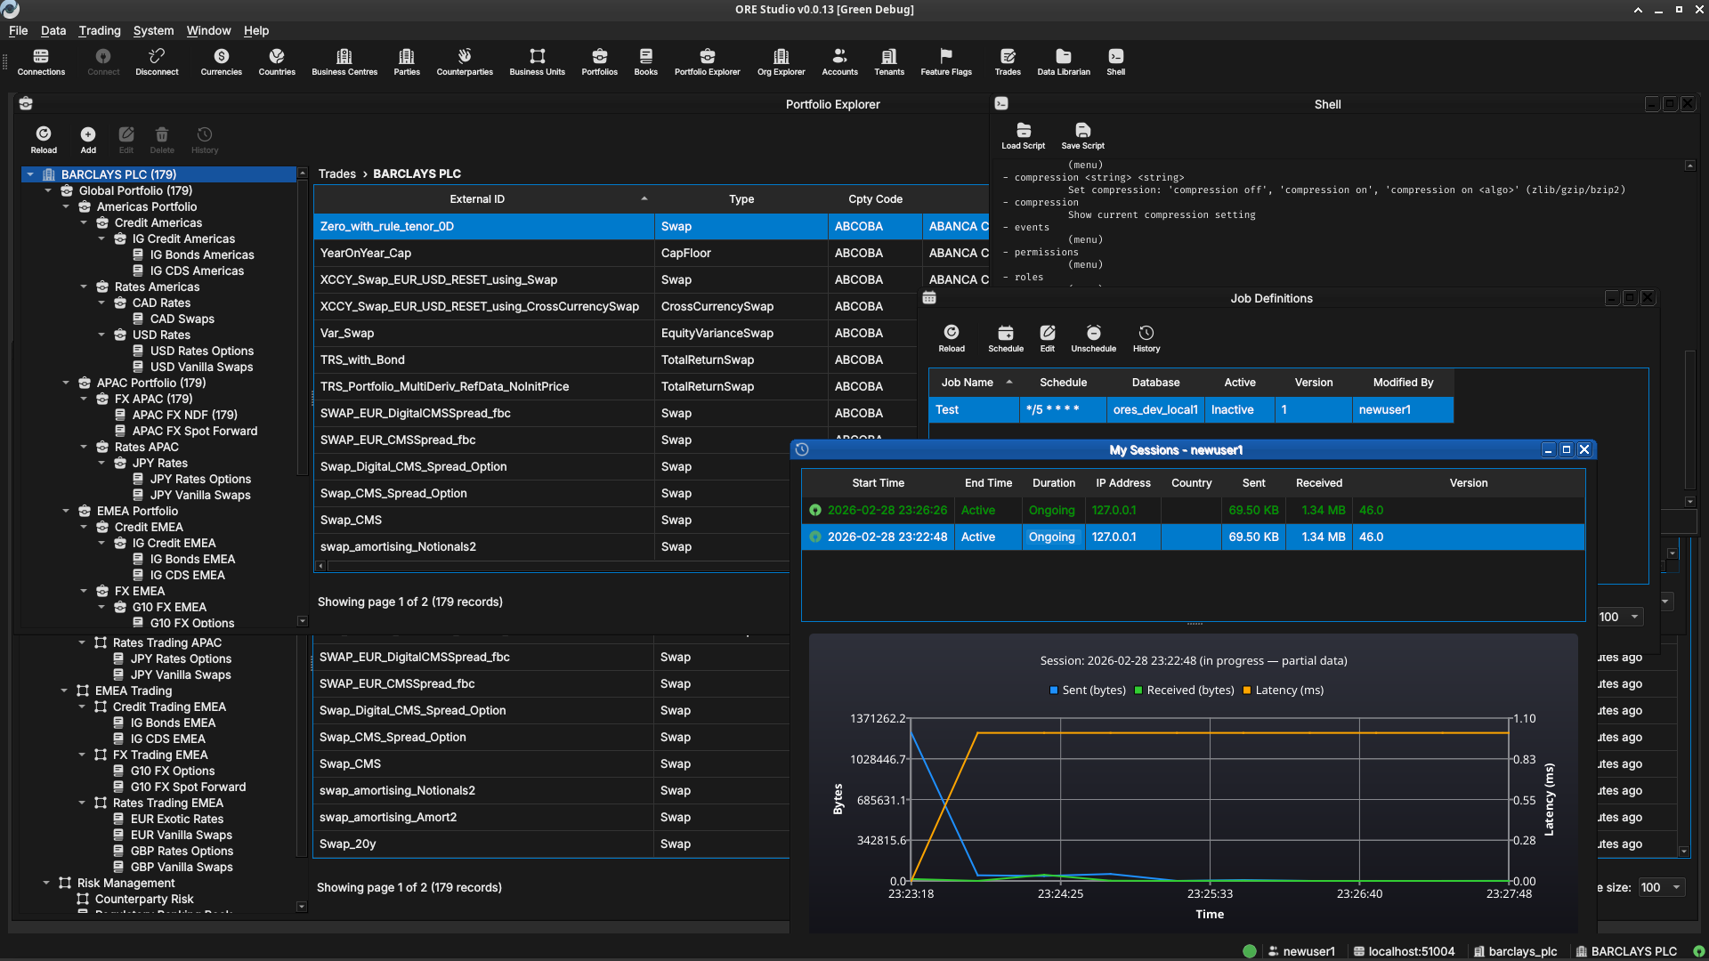Open the Tenants tool from the toolbar
Screen dimensions: 1709x961
[x=888, y=61]
